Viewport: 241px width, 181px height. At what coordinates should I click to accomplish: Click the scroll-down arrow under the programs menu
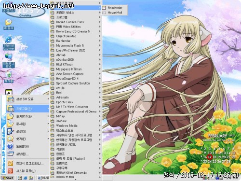[x=76, y=179]
